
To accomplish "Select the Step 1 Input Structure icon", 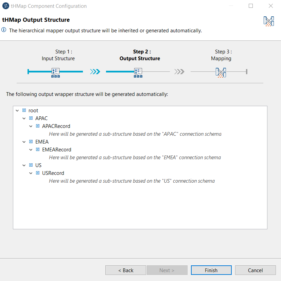I will pos(55,72).
